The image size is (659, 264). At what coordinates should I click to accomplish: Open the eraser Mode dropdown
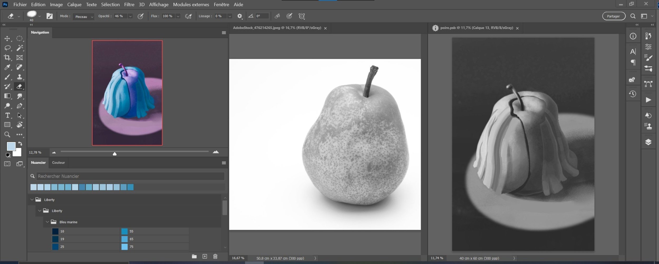[x=83, y=17]
